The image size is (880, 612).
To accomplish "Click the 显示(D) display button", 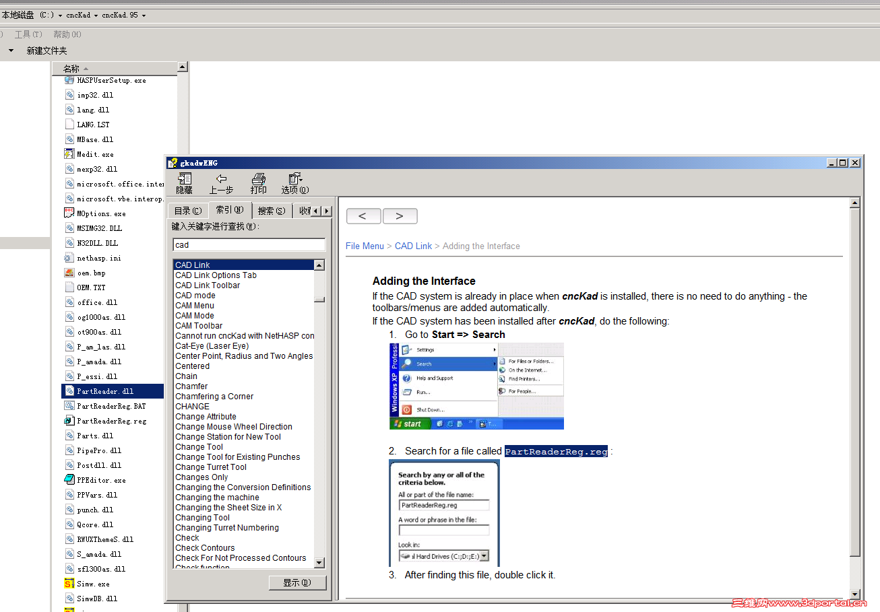I will [297, 583].
